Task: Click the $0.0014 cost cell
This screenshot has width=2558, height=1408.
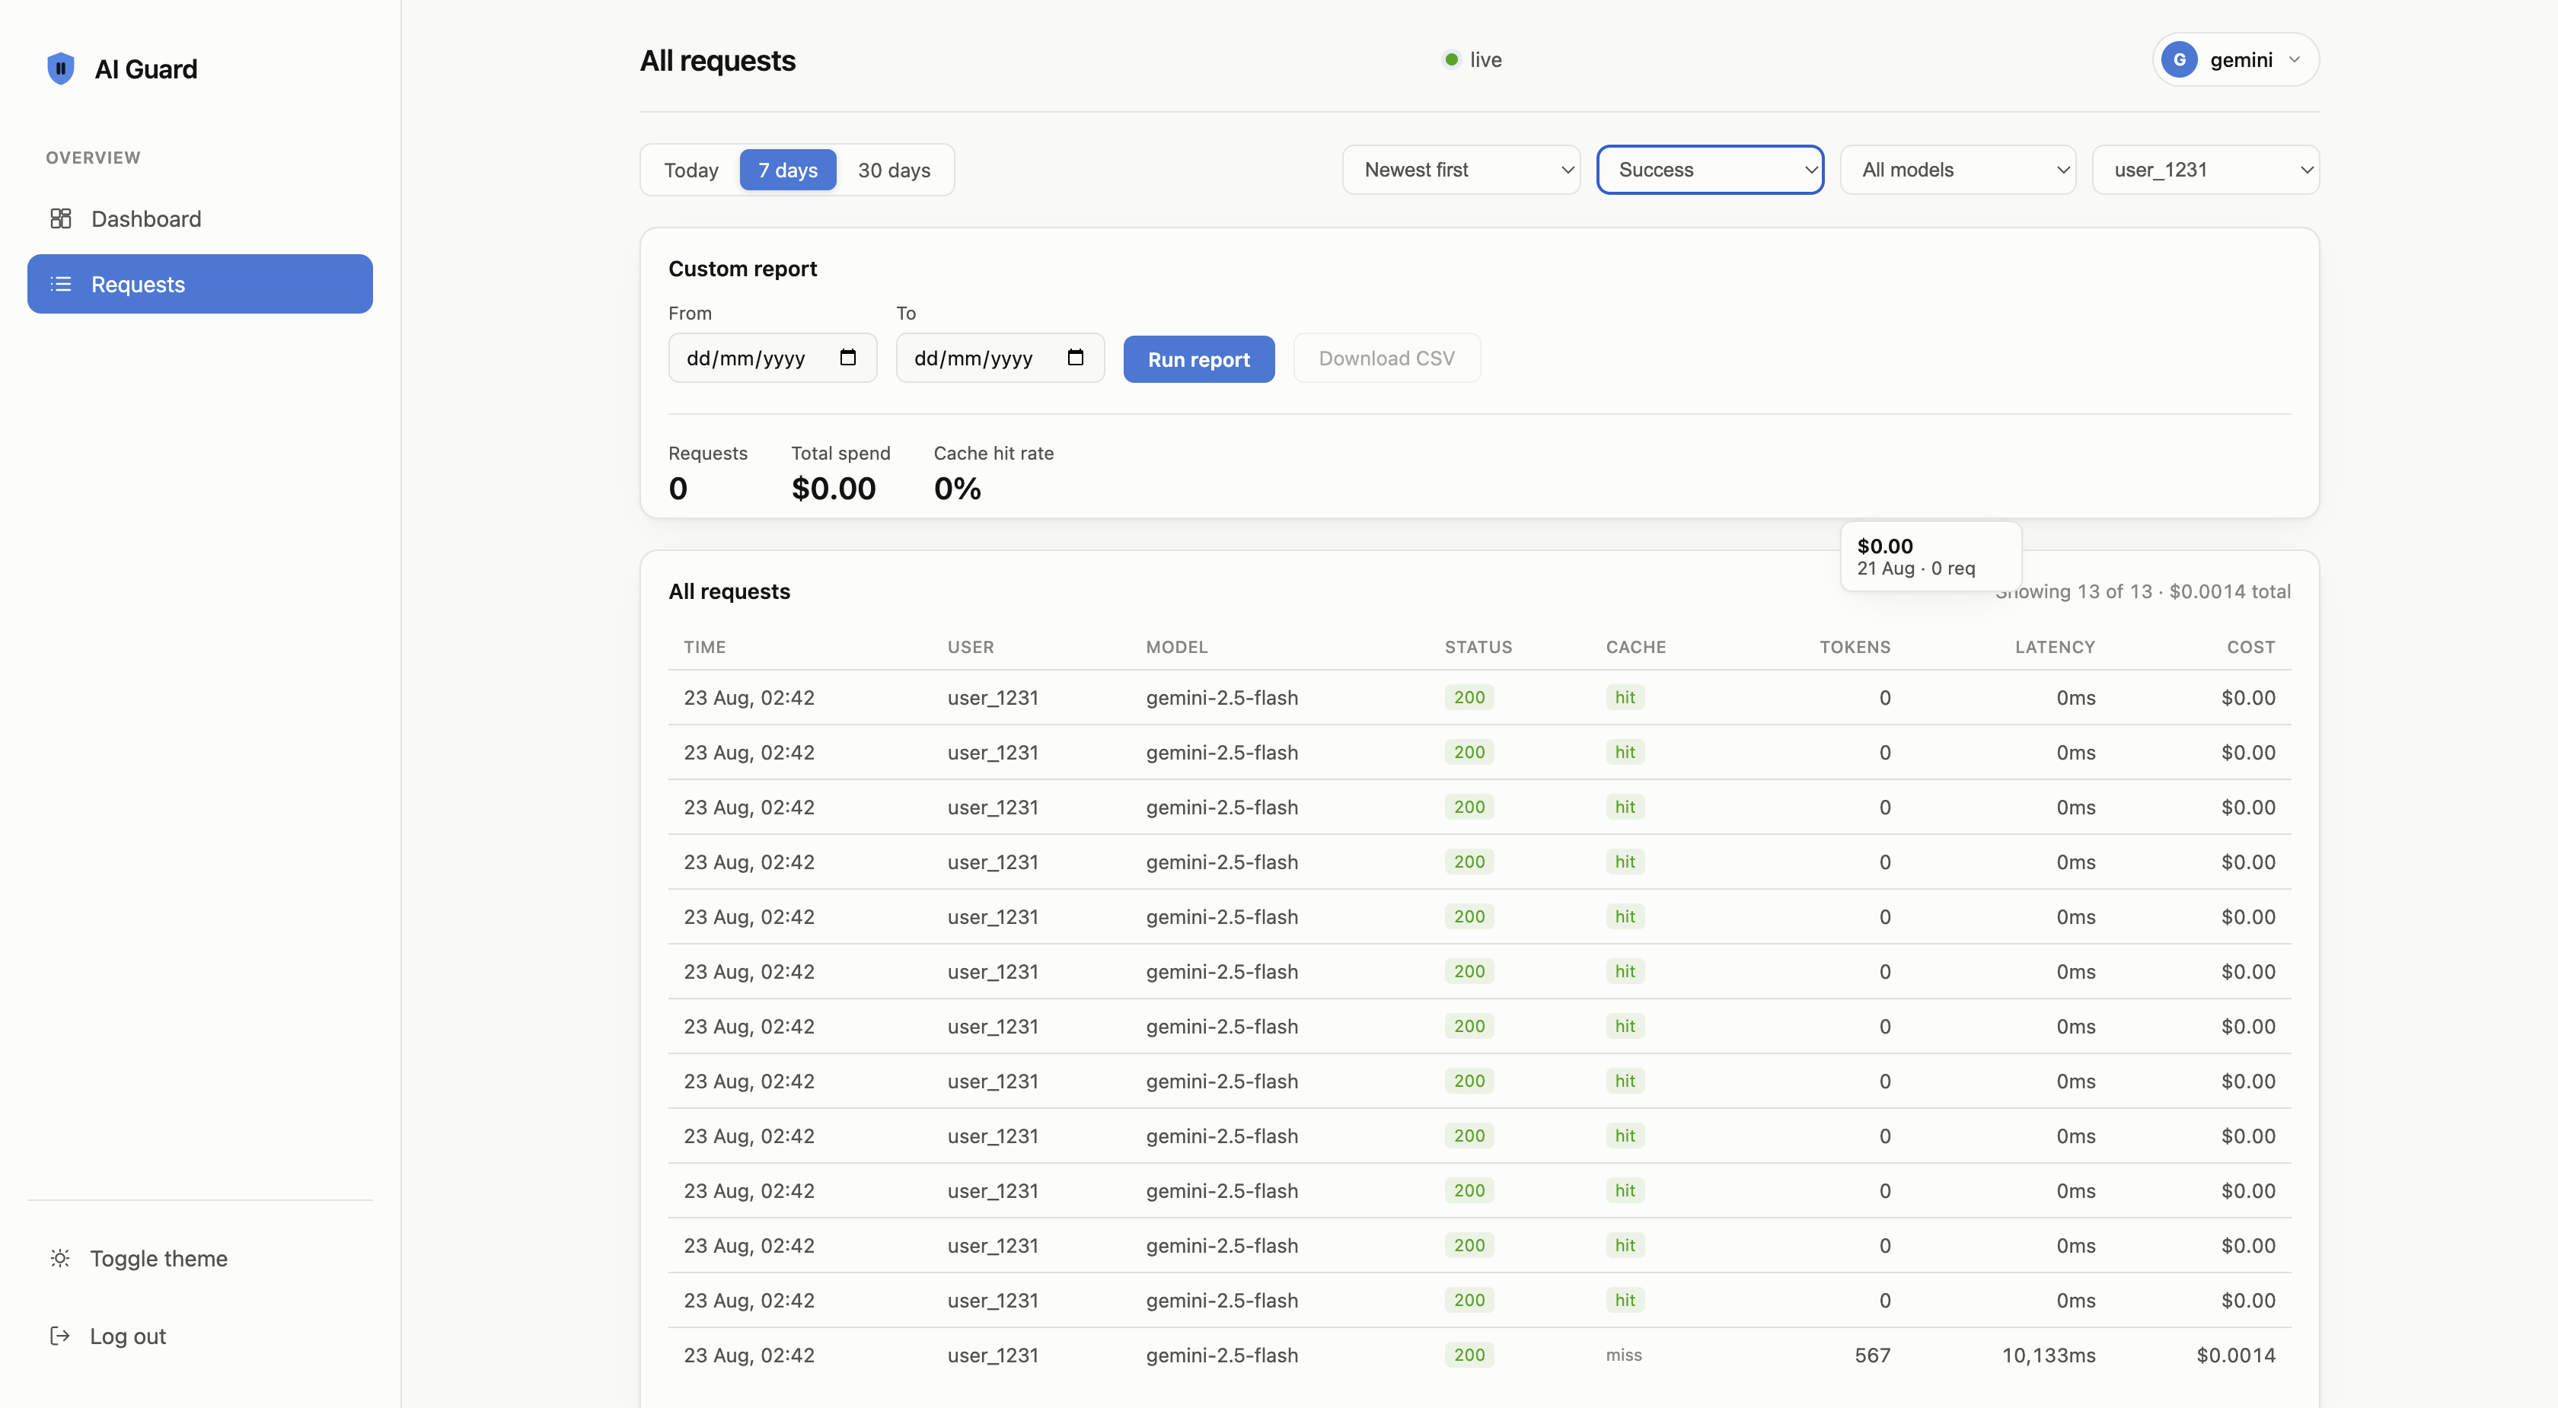Action: 2235,1355
